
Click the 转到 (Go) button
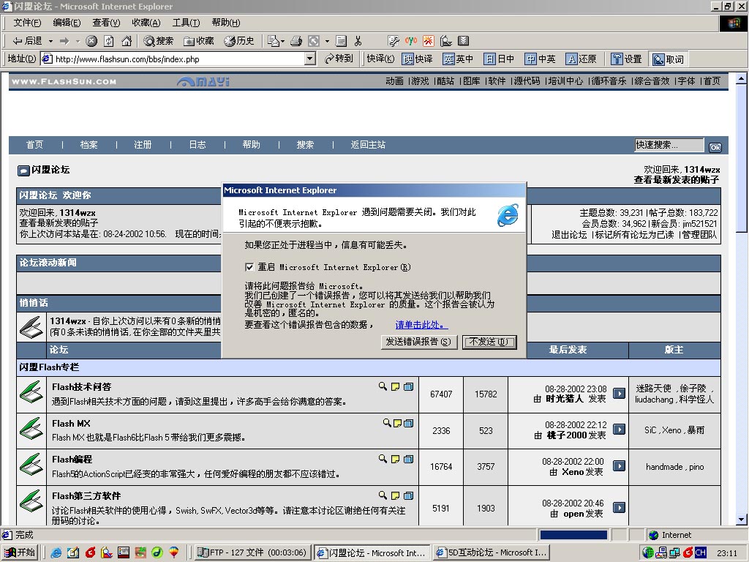pos(339,59)
